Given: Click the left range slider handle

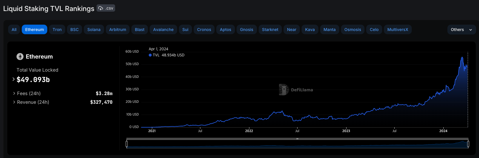Looking at the screenshot, I should pyautogui.click(x=127, y=144).
